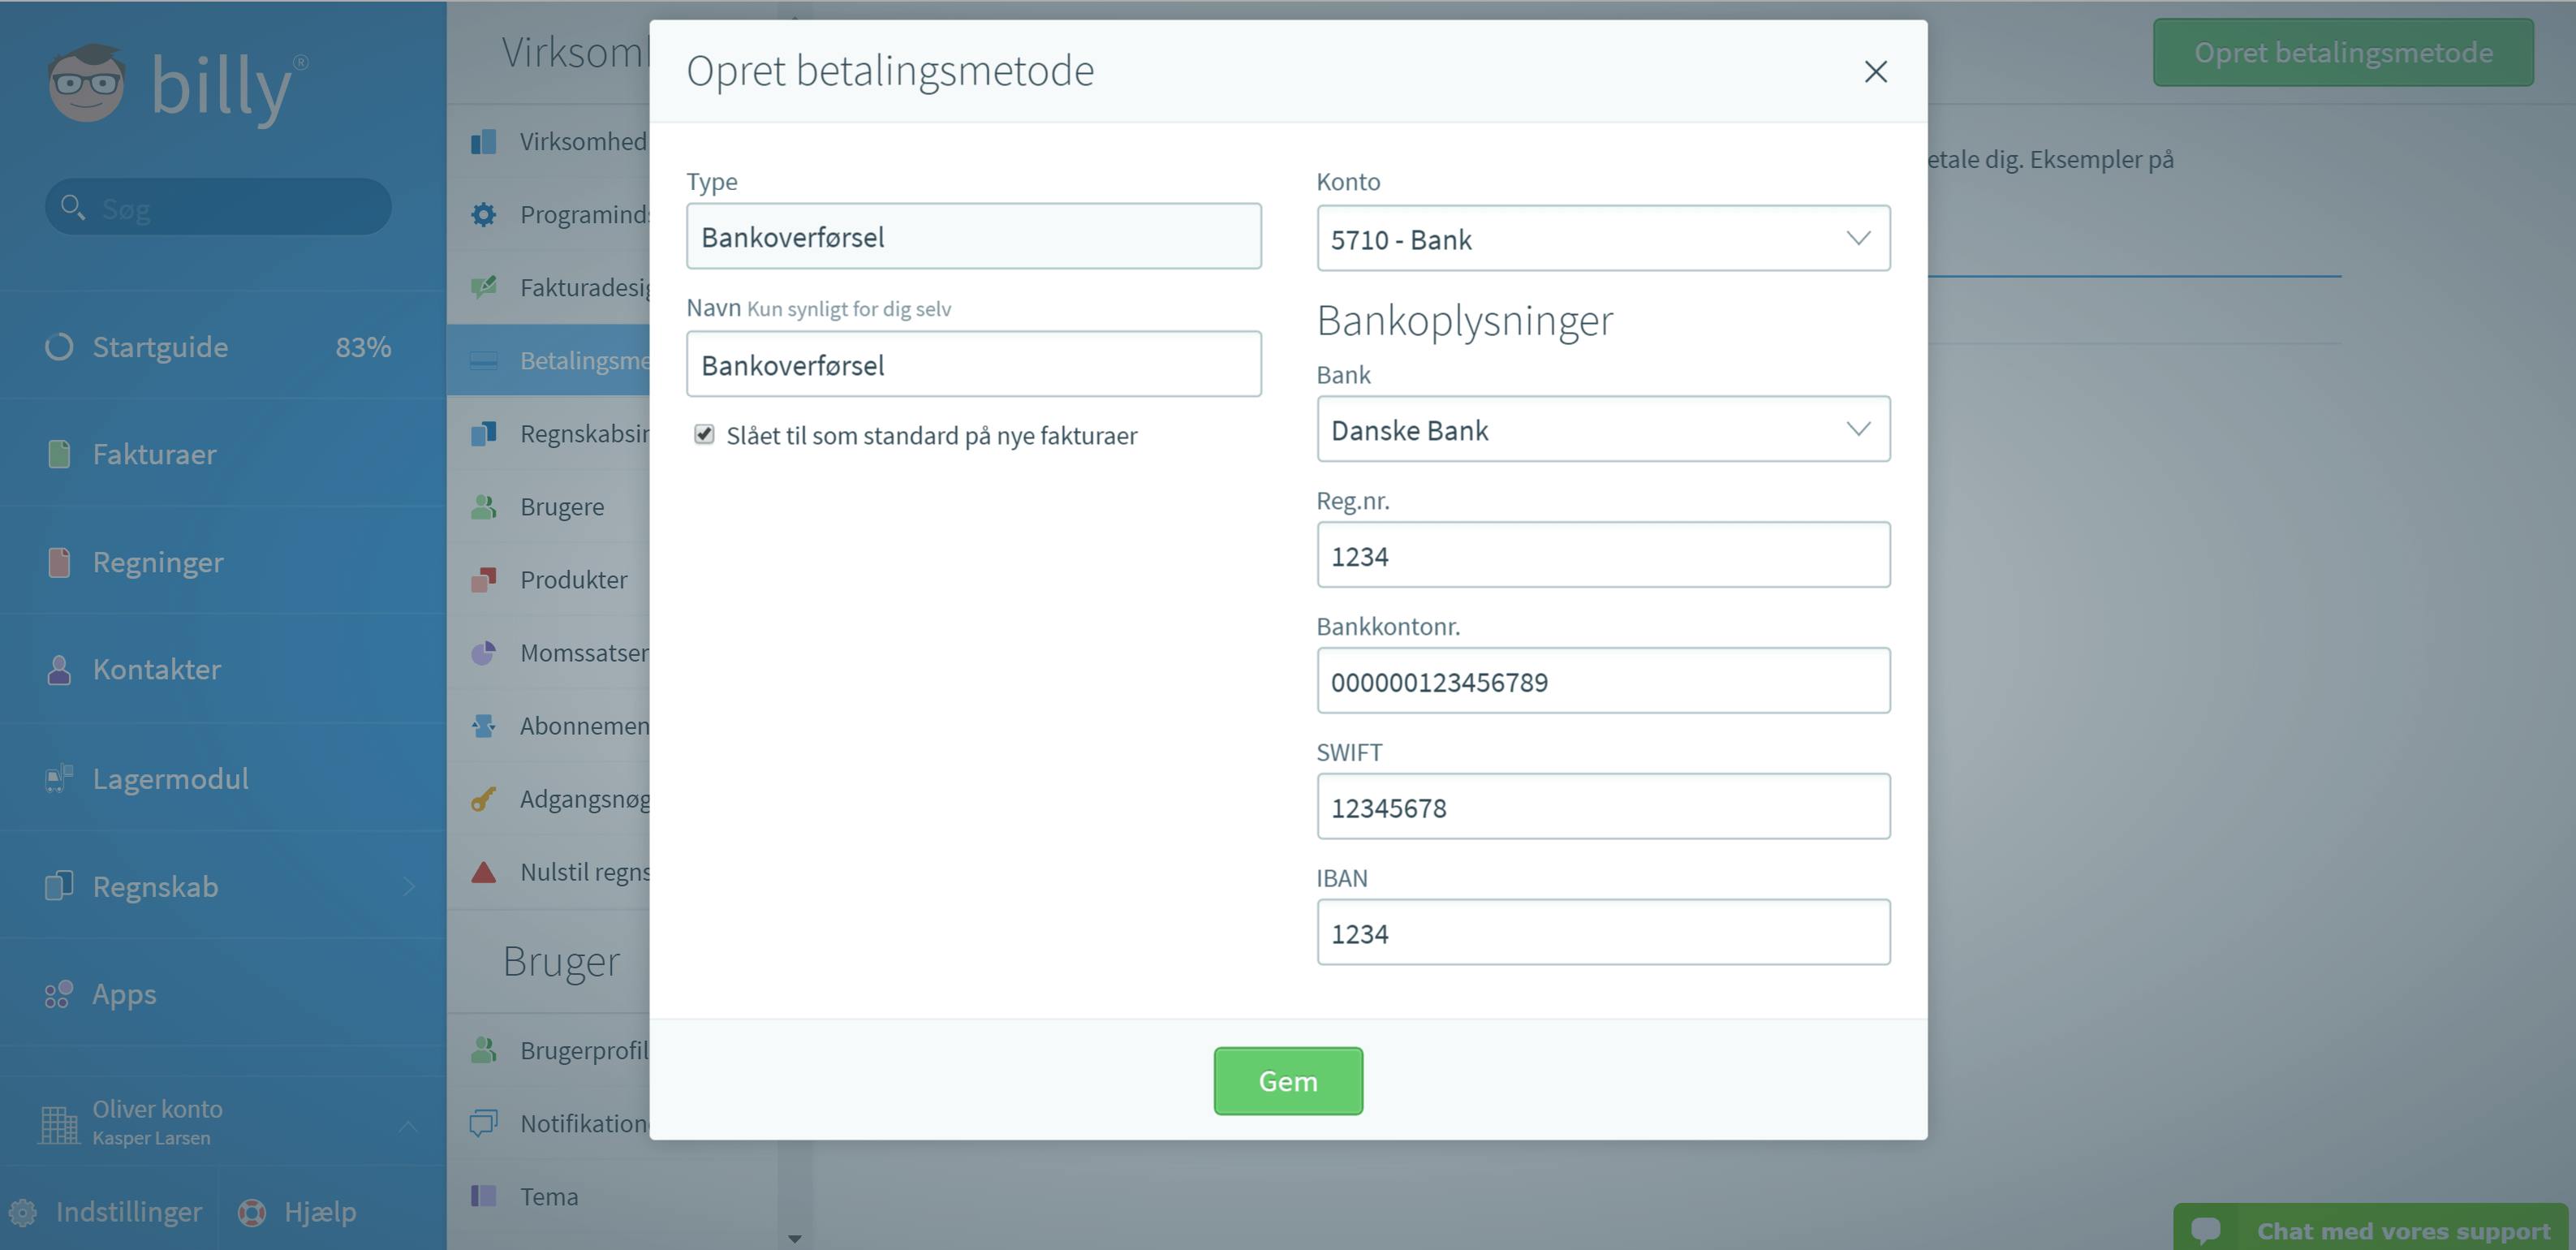Click the support chat bubble icon
Screen dimensions: 2576x1250
click(2205, 1230)
